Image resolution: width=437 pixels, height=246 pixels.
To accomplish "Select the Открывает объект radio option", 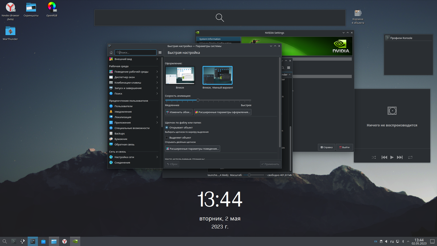I will click(x=167, y=128).
